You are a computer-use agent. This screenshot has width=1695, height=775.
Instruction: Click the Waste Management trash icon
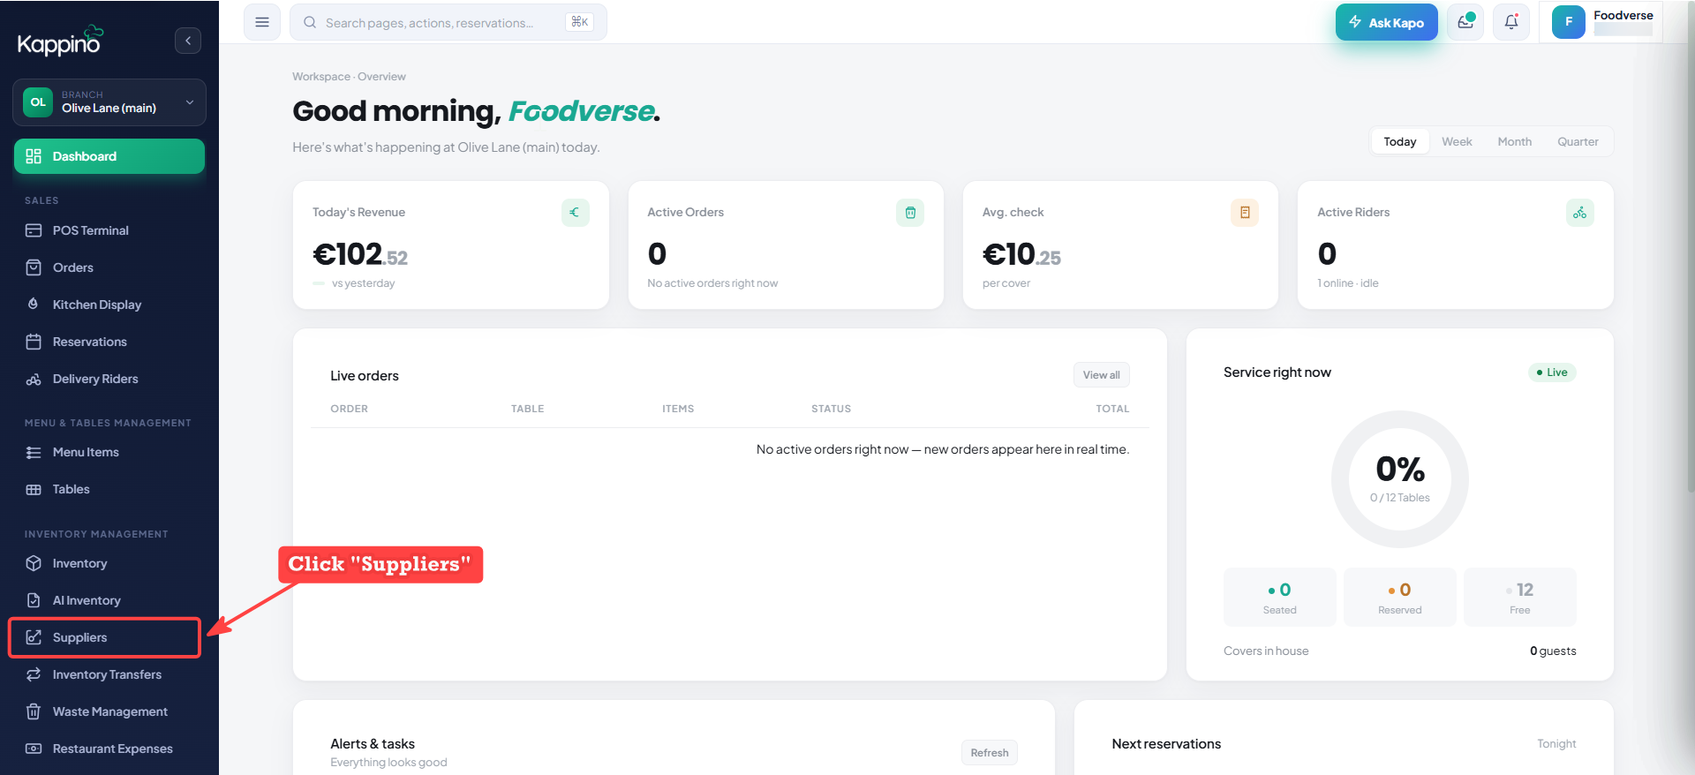pyautogui.click(x=34, y=711)
